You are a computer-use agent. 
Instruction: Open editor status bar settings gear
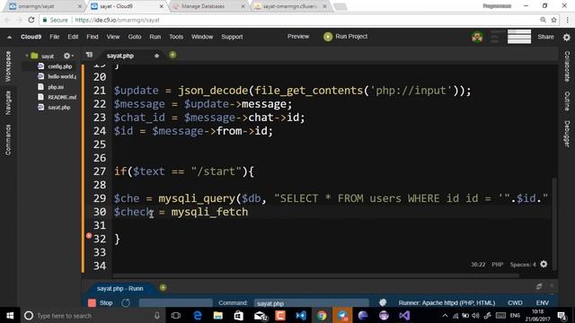coord(544,264)
